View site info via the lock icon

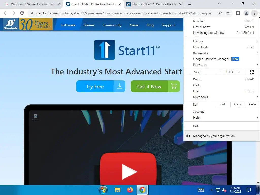click(x=32, y=13)
